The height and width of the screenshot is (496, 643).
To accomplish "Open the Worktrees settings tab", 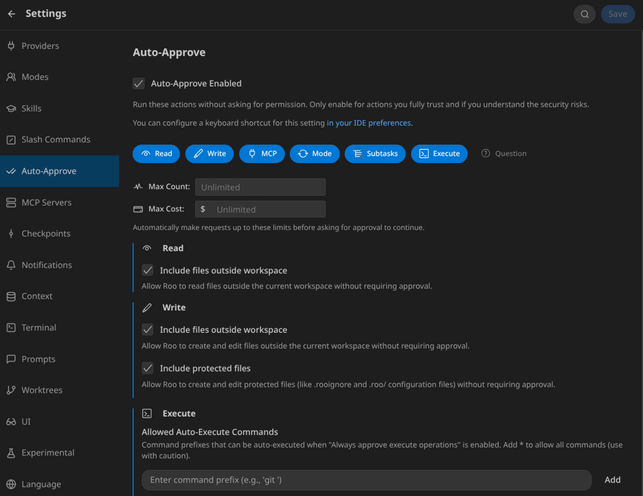I will pyautogui.click(x=59, y=390).
